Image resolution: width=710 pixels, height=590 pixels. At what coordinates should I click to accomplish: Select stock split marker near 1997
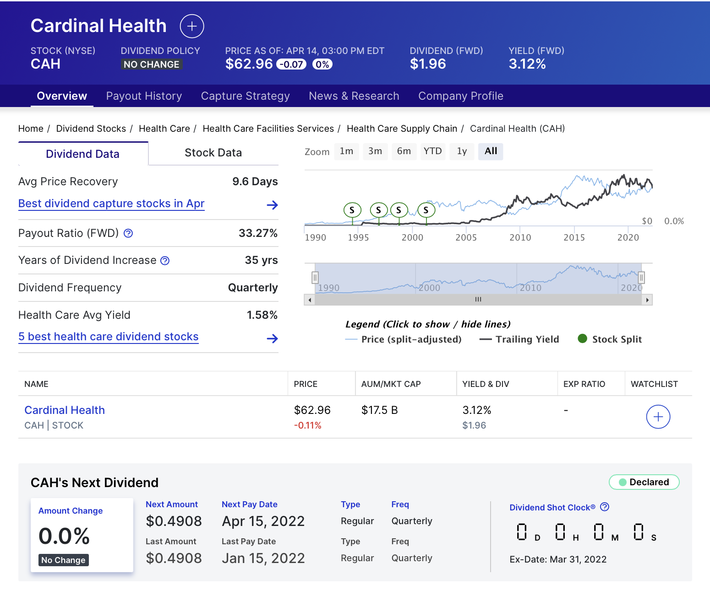tap(379, 210)
